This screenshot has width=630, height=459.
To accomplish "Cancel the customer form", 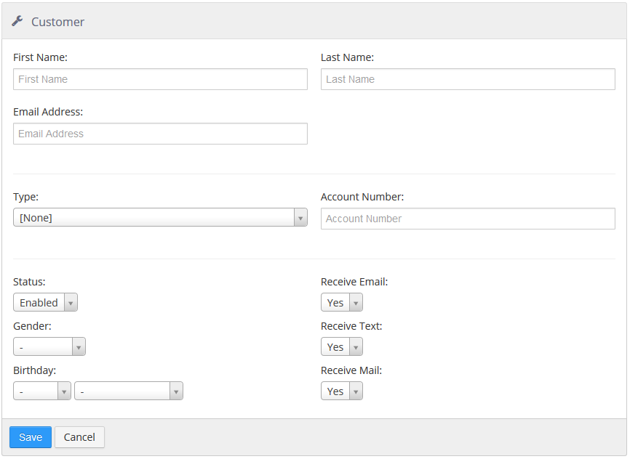I will tap(79, 437).
